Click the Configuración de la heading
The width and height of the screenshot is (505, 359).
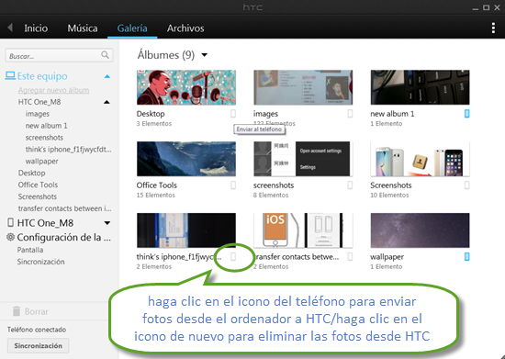(63, 237)
